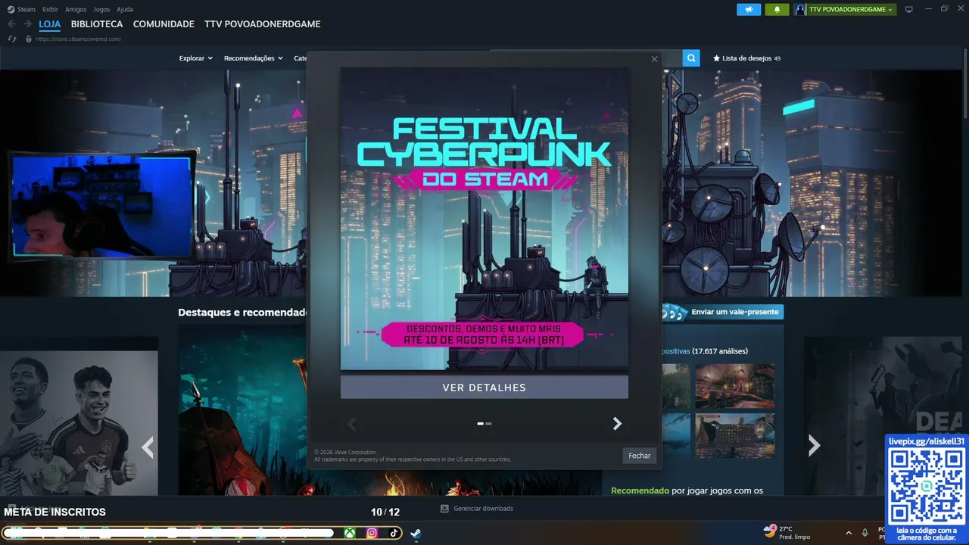
Task: Go to the previous popup slide arrow
Action: coord(351,424)
